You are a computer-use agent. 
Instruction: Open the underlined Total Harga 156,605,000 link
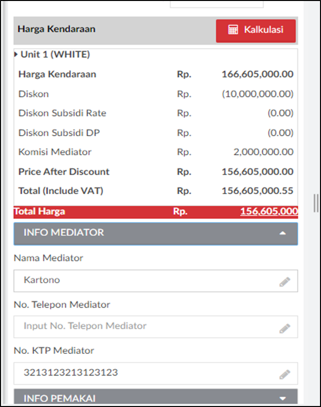pos(269,211)
